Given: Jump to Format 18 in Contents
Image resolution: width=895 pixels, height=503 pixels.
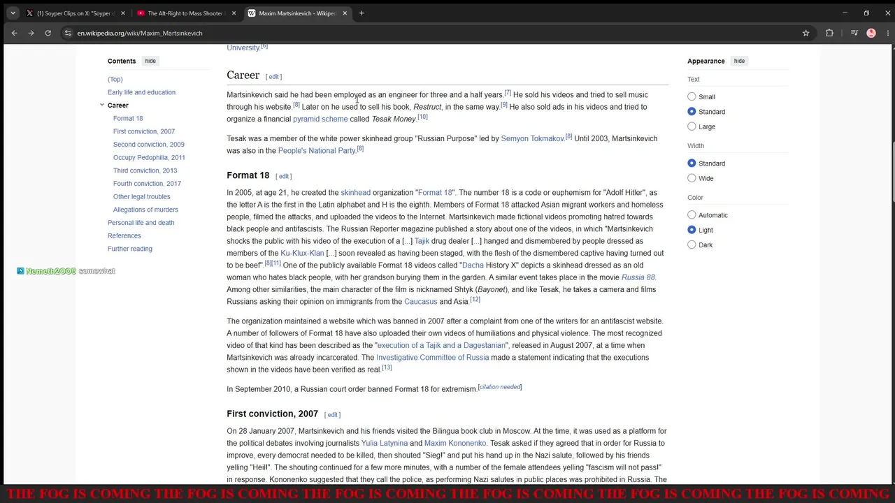Looking at the screenshot, I should (x=128, y=118).
